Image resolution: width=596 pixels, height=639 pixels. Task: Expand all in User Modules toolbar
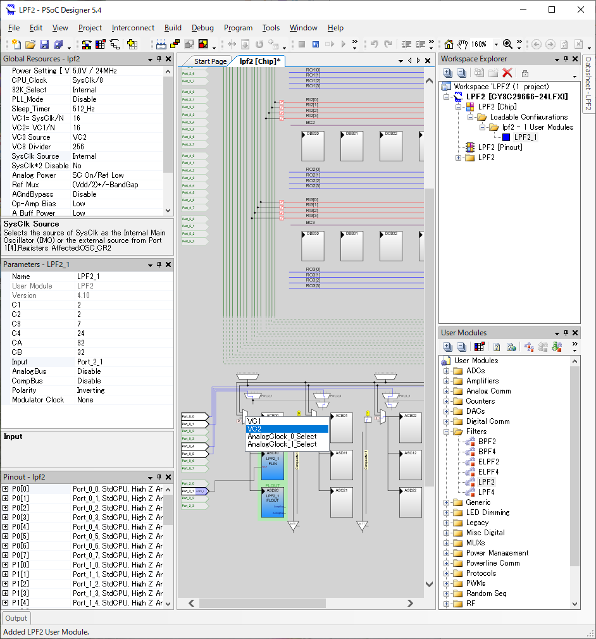(447, 347)
